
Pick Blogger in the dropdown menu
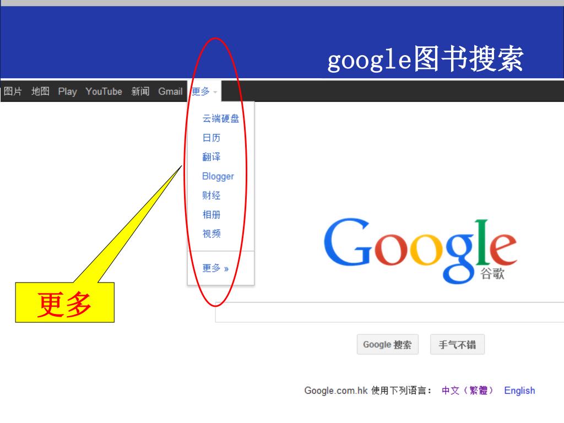coord(218,176)
